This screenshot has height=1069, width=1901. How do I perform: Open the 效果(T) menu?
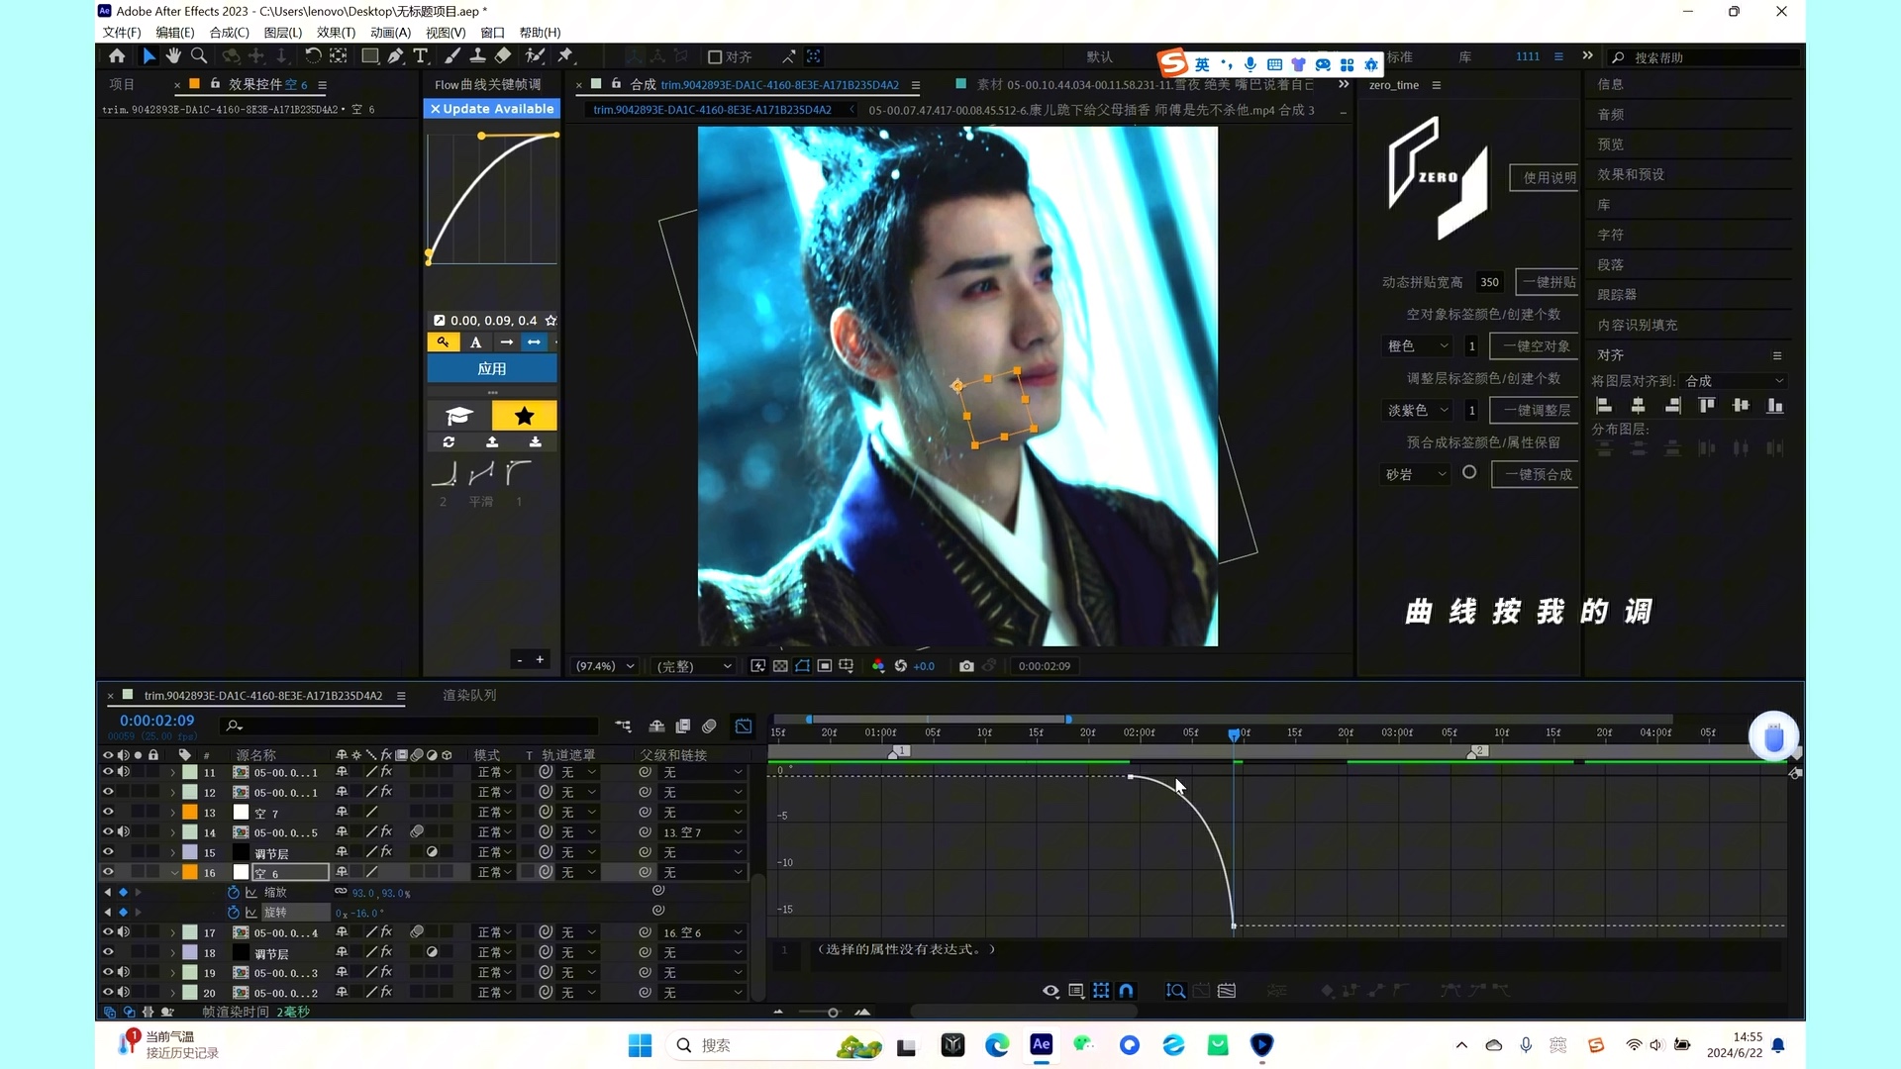point(336,33)
